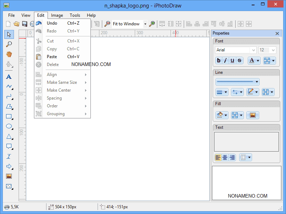Expand the Fit to Window zoom dropdown
This screenshot has width=286, height=214.
(x=145, y=24)
